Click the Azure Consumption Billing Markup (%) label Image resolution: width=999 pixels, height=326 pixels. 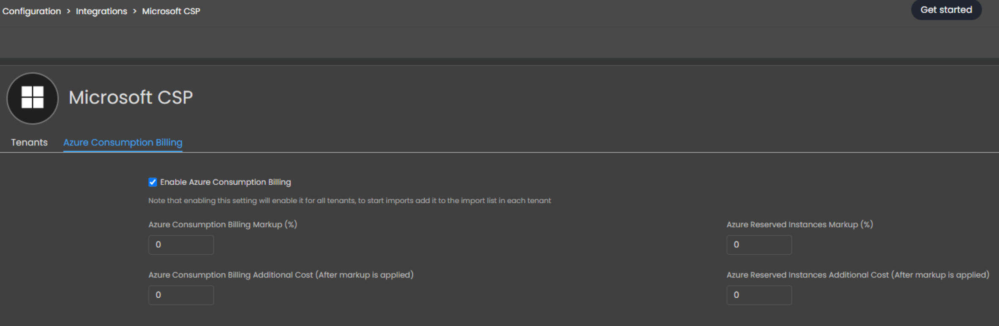pos(223,224)
